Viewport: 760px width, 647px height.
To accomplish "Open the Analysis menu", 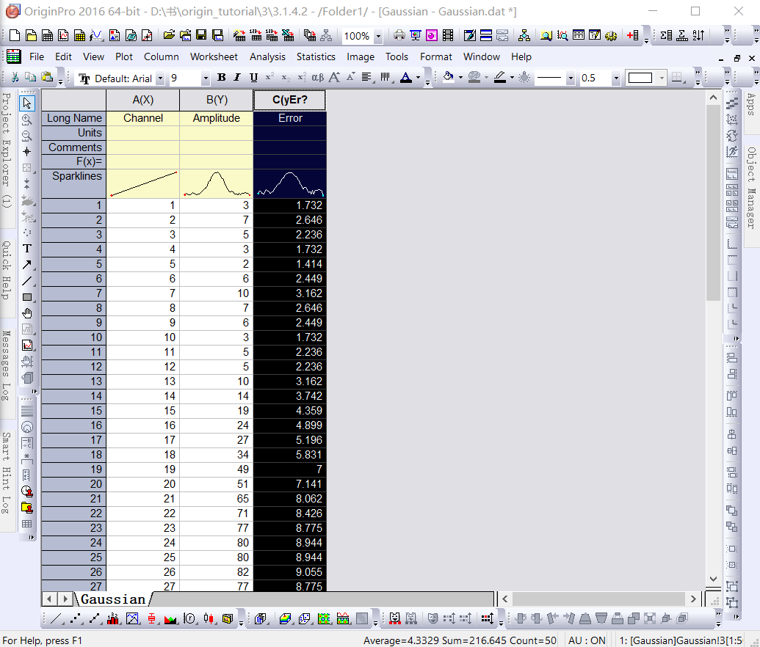I will click(267, 56).
